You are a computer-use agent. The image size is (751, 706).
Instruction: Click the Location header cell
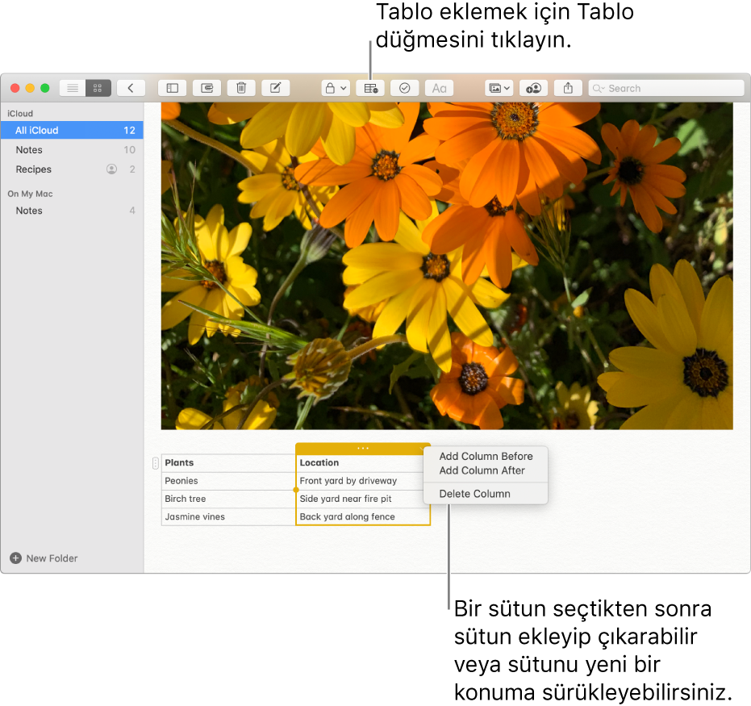362,462
